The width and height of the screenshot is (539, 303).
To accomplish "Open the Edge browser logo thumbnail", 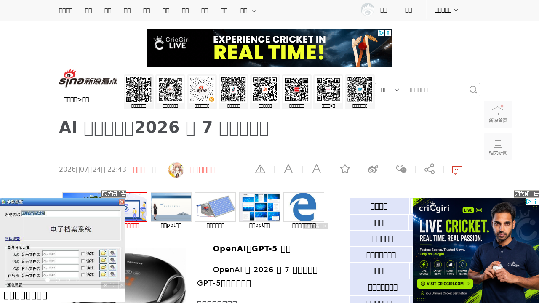I will point(304,207).
